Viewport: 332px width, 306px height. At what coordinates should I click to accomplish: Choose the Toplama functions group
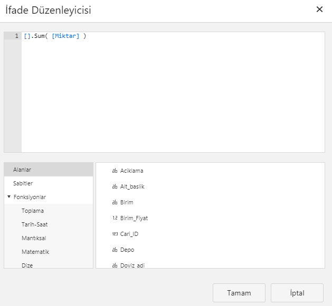(33, 211)
